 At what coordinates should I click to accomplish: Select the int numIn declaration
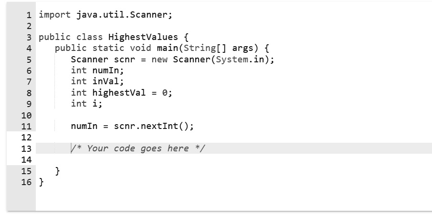[97, 70]
